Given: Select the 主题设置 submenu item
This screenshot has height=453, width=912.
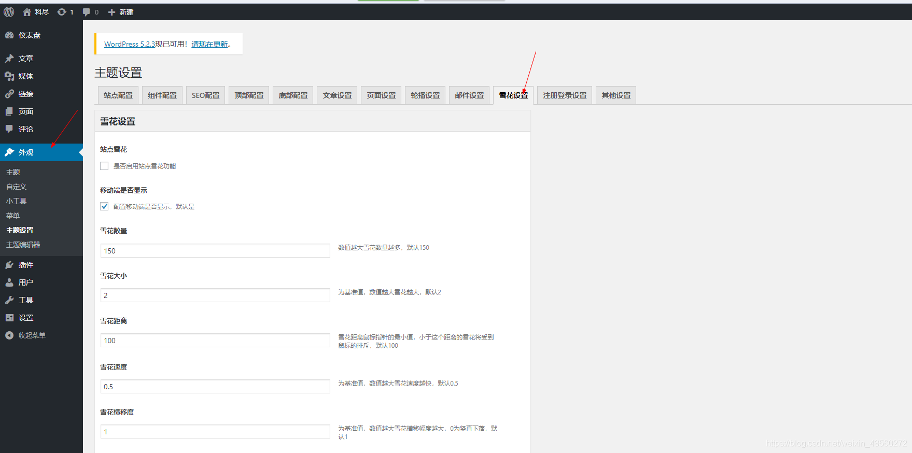Looking at the screenshot, I should point(20,230).
